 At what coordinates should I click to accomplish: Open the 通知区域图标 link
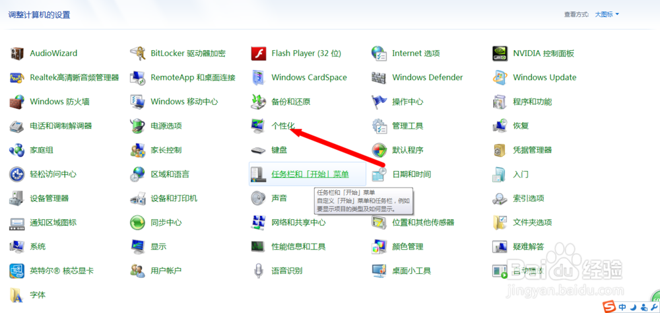tap(53, 222)
